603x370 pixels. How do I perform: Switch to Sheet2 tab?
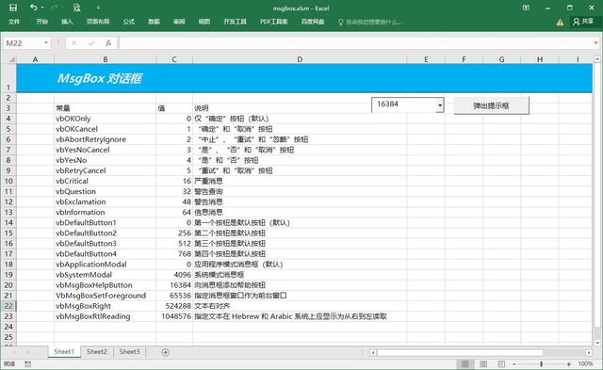(96, 351)
